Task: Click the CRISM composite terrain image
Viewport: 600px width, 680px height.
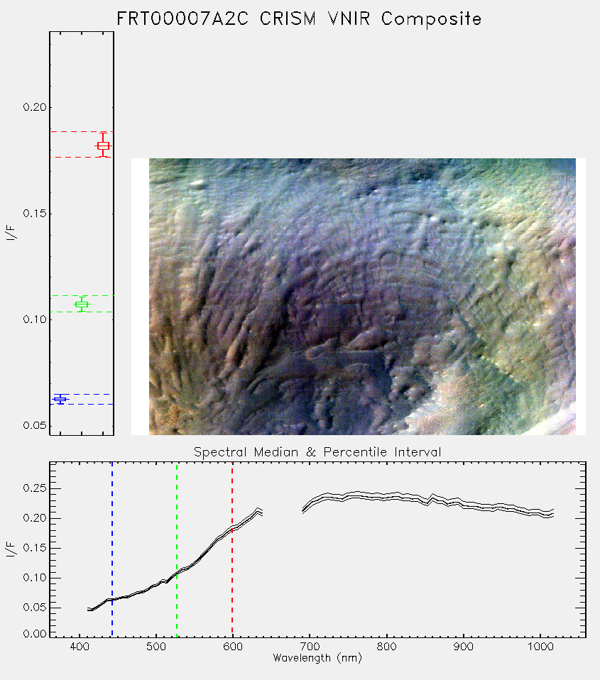Action: 362,297
